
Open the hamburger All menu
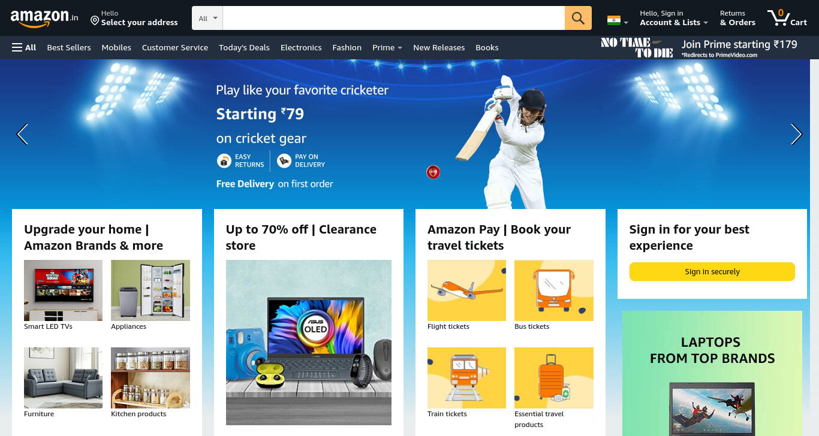[x=24, y=47]
